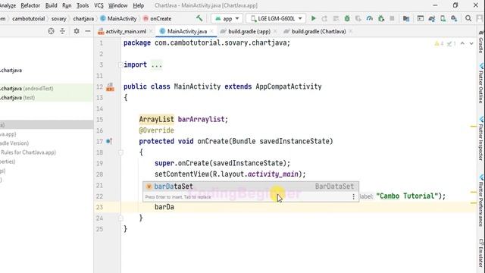Open the Tools menu
The width and height of the screenshot is (485, 273).
point(83,5)
